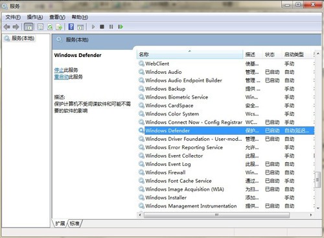Sort by the 状态 column header
324x238 pixels.
click(x=272, y=54)
